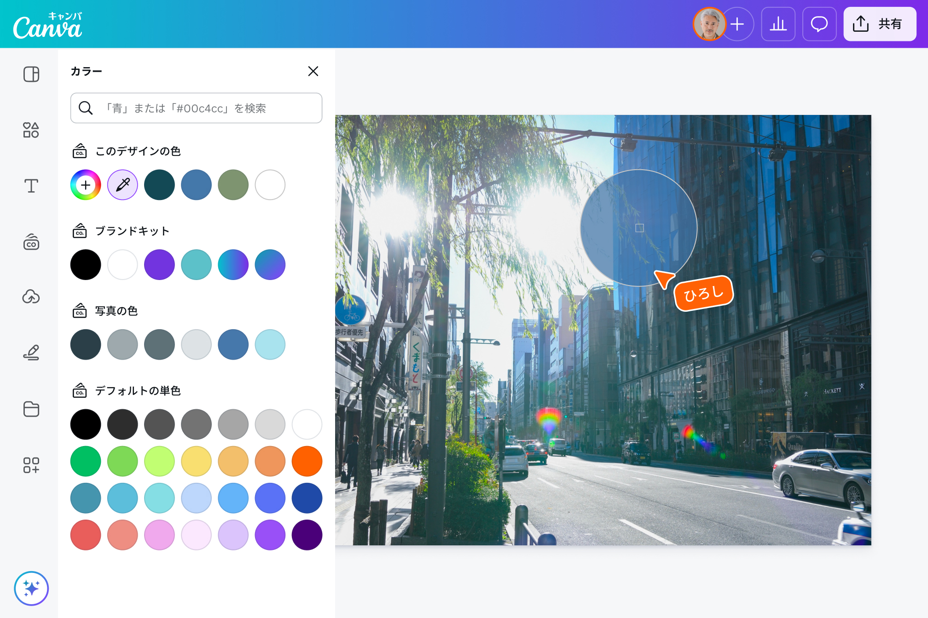Choose the black swatch under ブランドキット
Viewport: 928px width, 618px height.
[x=86, y=265]
